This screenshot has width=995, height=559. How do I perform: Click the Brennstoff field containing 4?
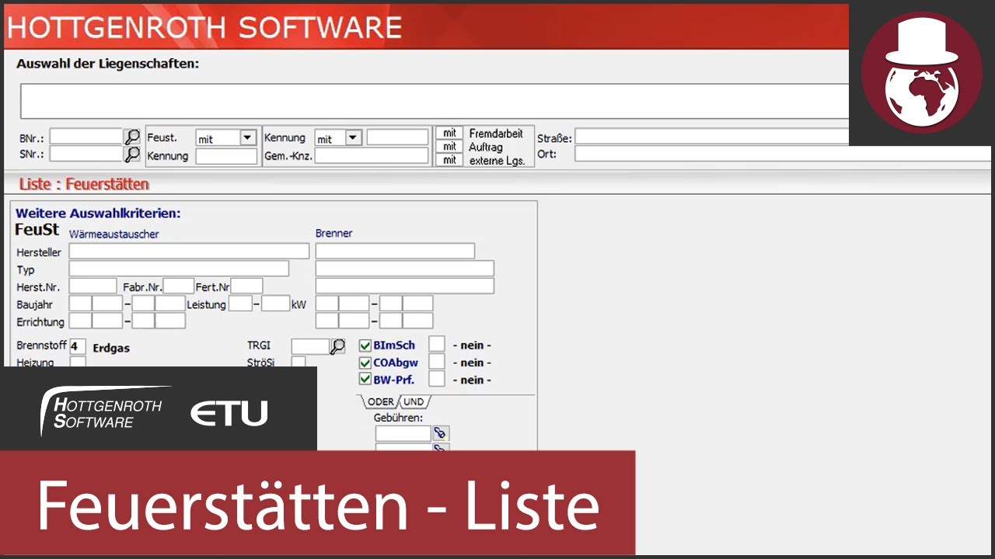tap(78, 346)
